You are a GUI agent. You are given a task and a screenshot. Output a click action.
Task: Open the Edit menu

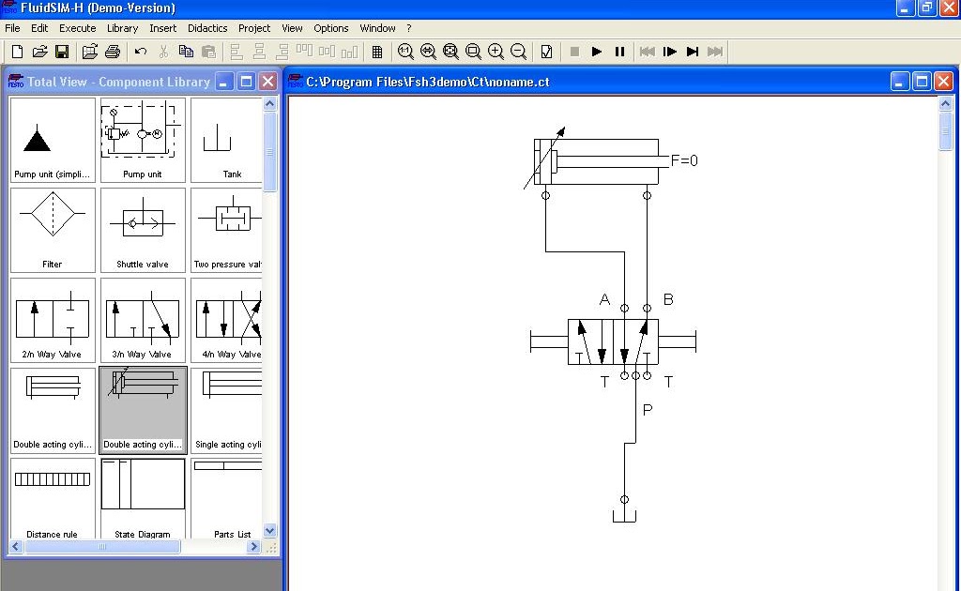point(39,28)
